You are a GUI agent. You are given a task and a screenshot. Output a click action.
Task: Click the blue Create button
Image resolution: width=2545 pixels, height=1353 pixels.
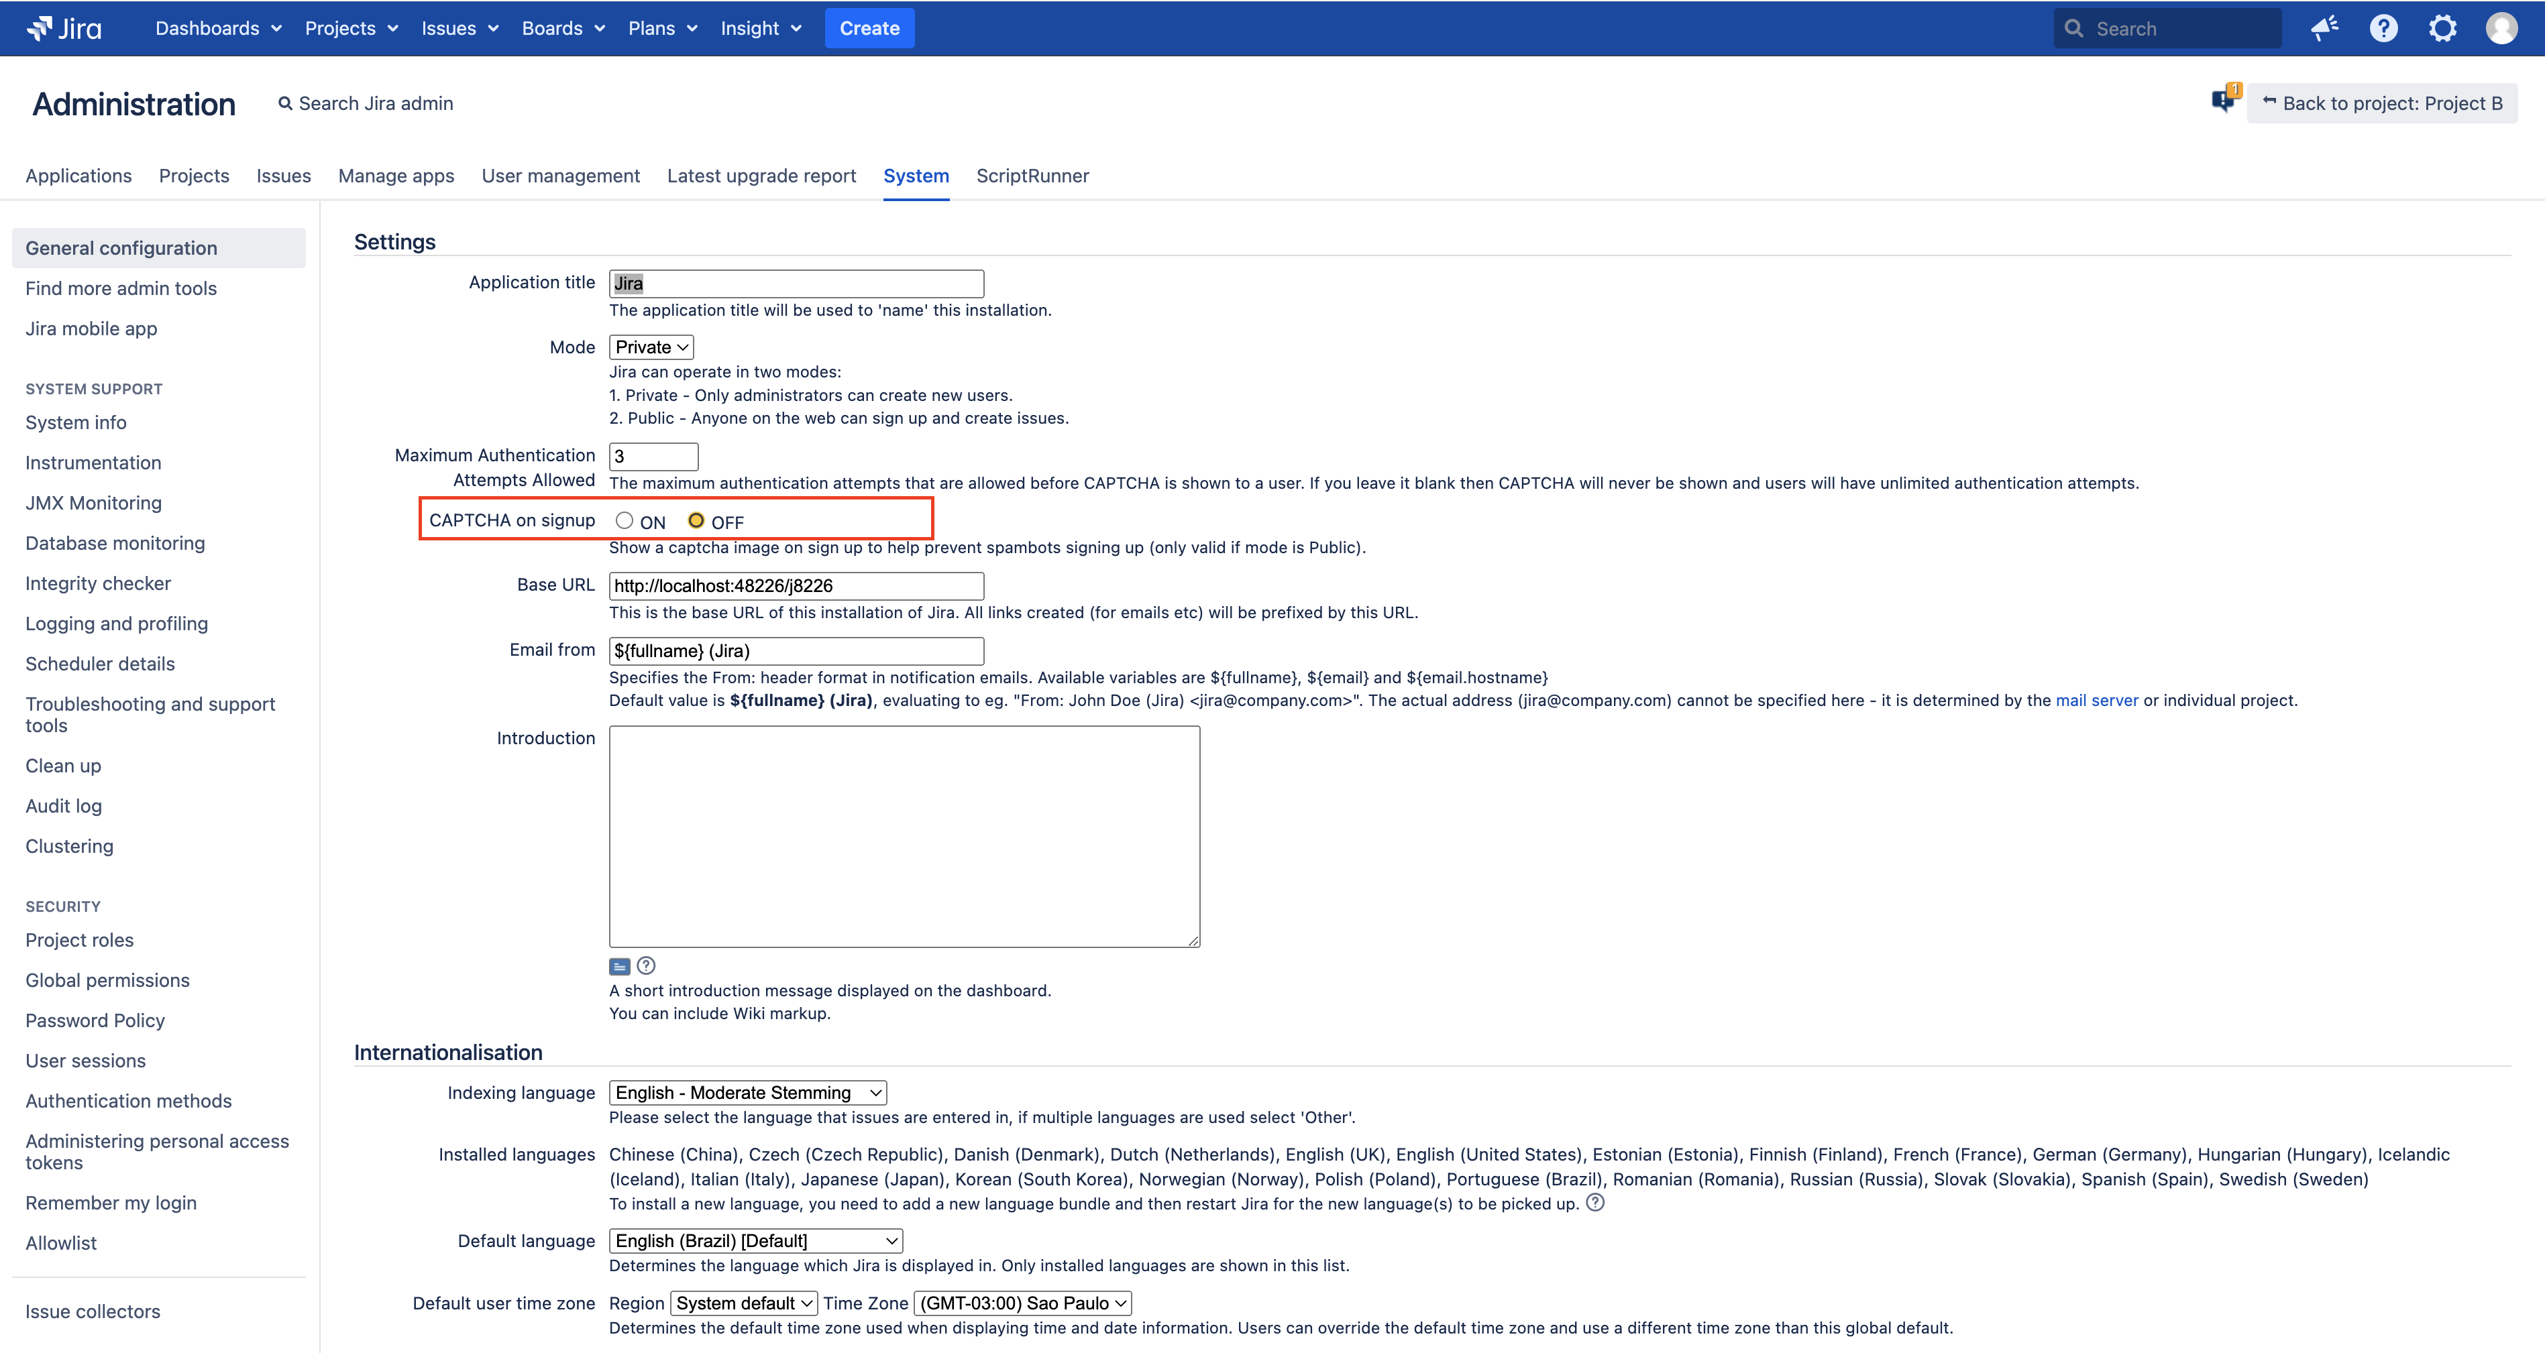(x=869, y=29)
